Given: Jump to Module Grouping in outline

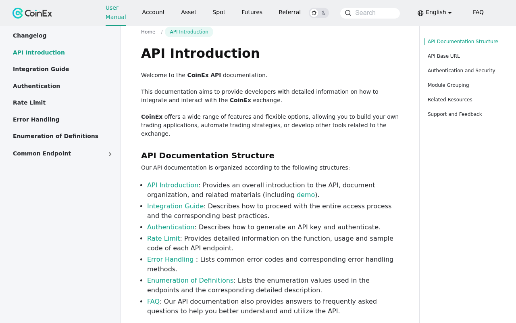Looking at the screenshot, I should pyautogui.click(x=448, y=85).
